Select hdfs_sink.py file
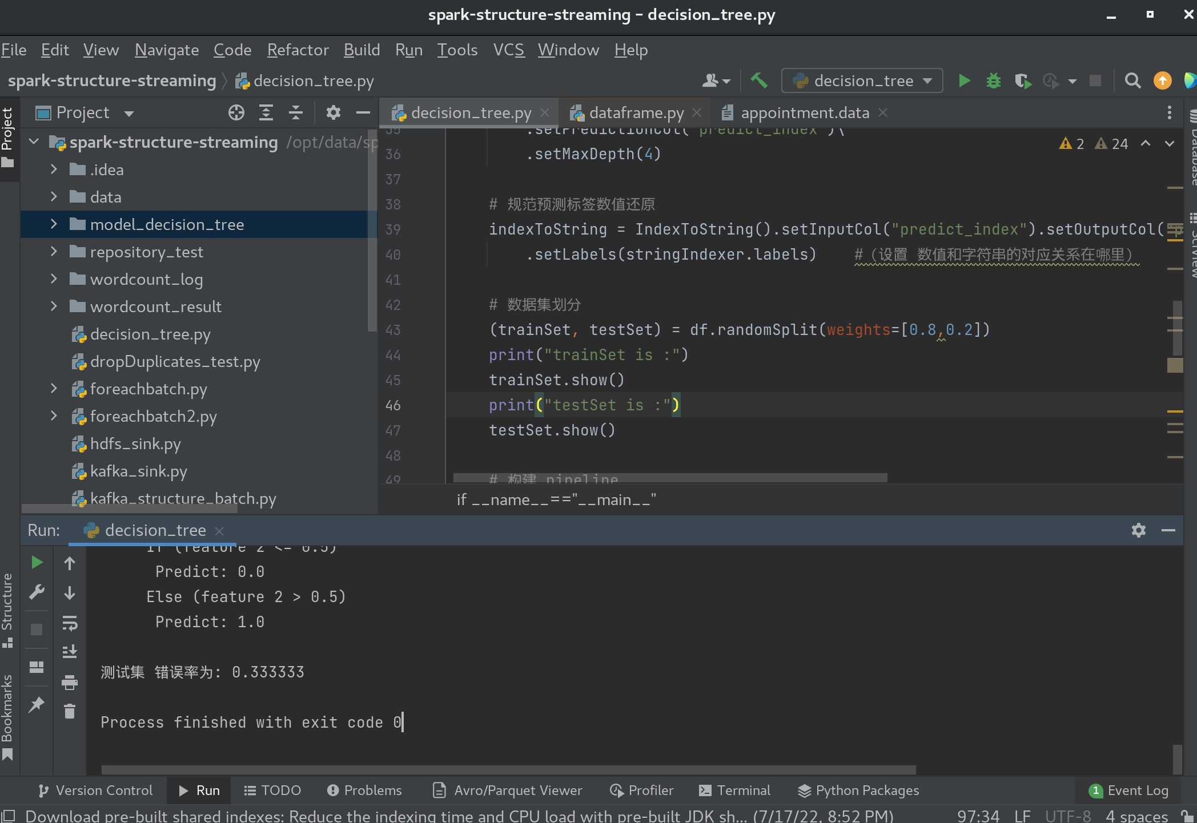Image resolution: width=1197 pixels, height=823 pixels. coord(135,443)
